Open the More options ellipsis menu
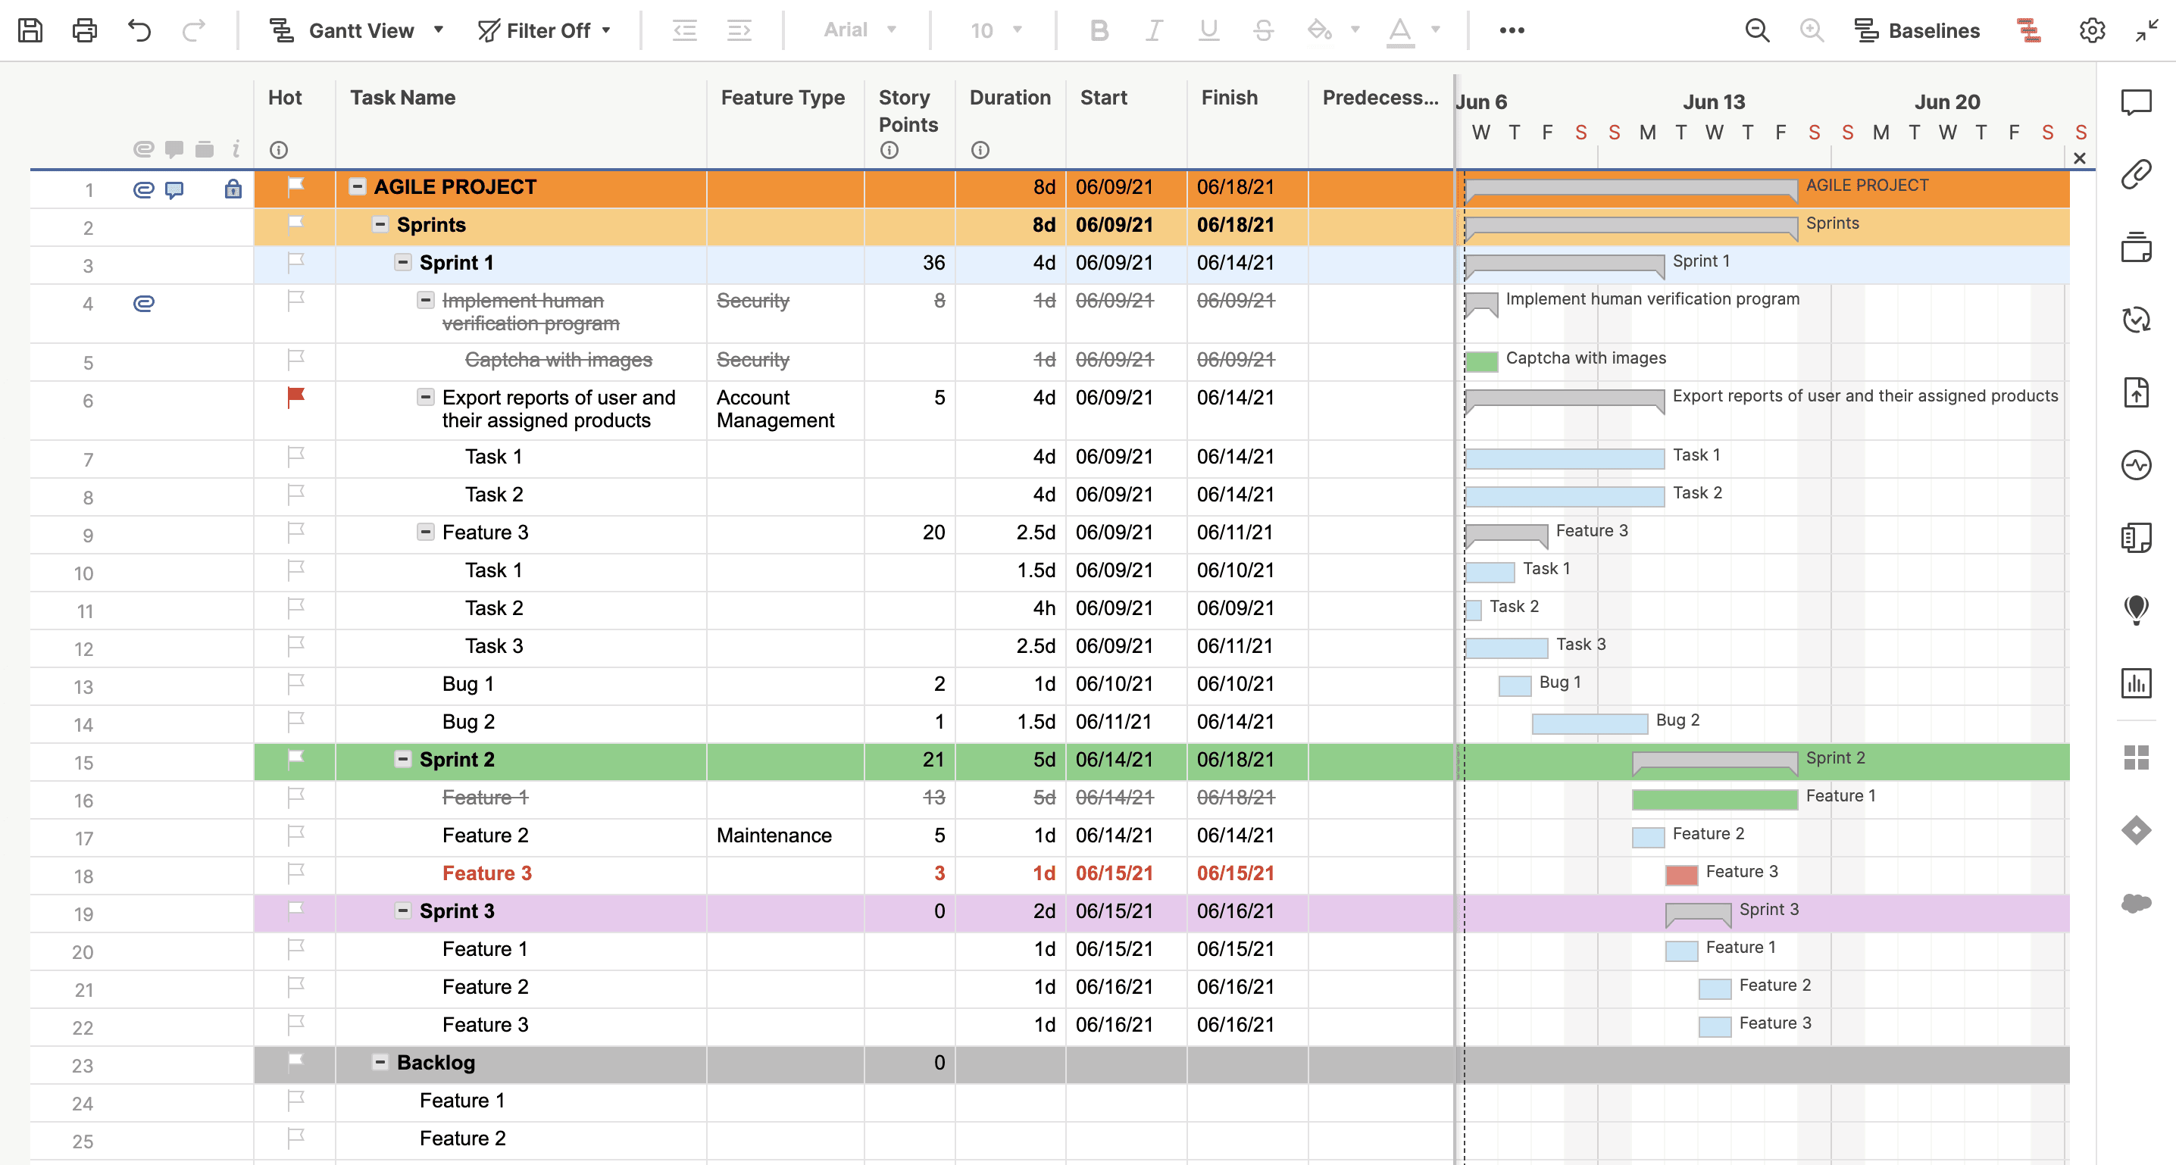The height and width of the screenshot is (1165, 2176). 1512,30
